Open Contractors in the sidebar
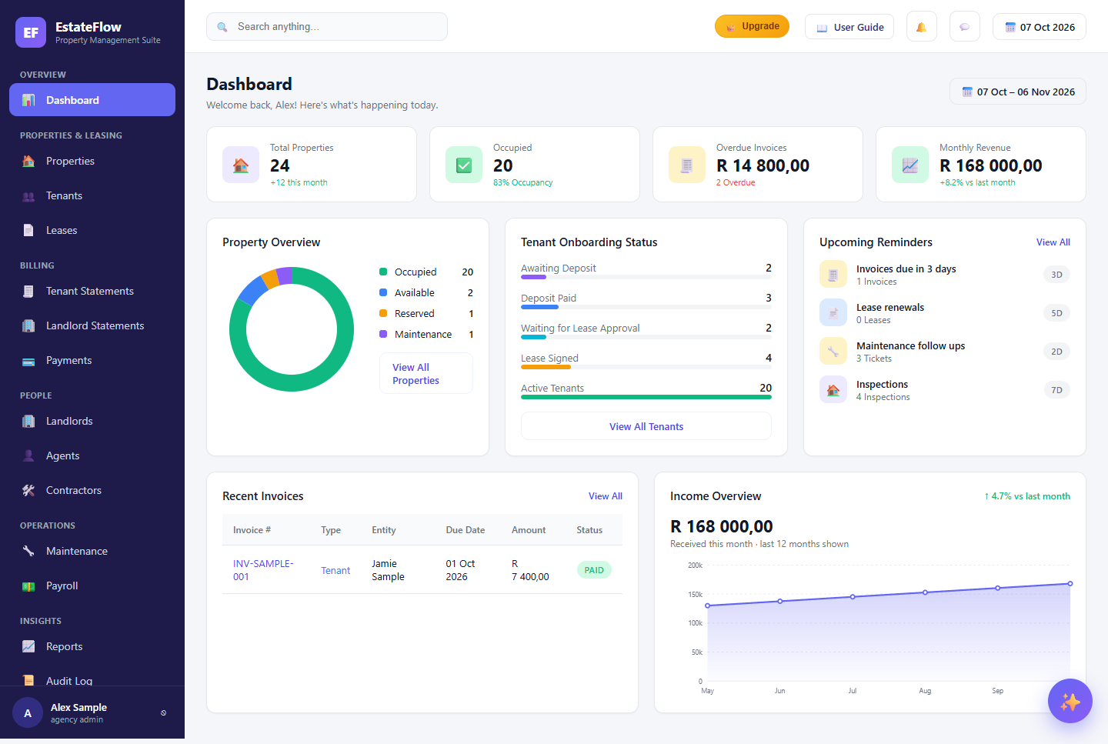 click(x=92, y=490)
